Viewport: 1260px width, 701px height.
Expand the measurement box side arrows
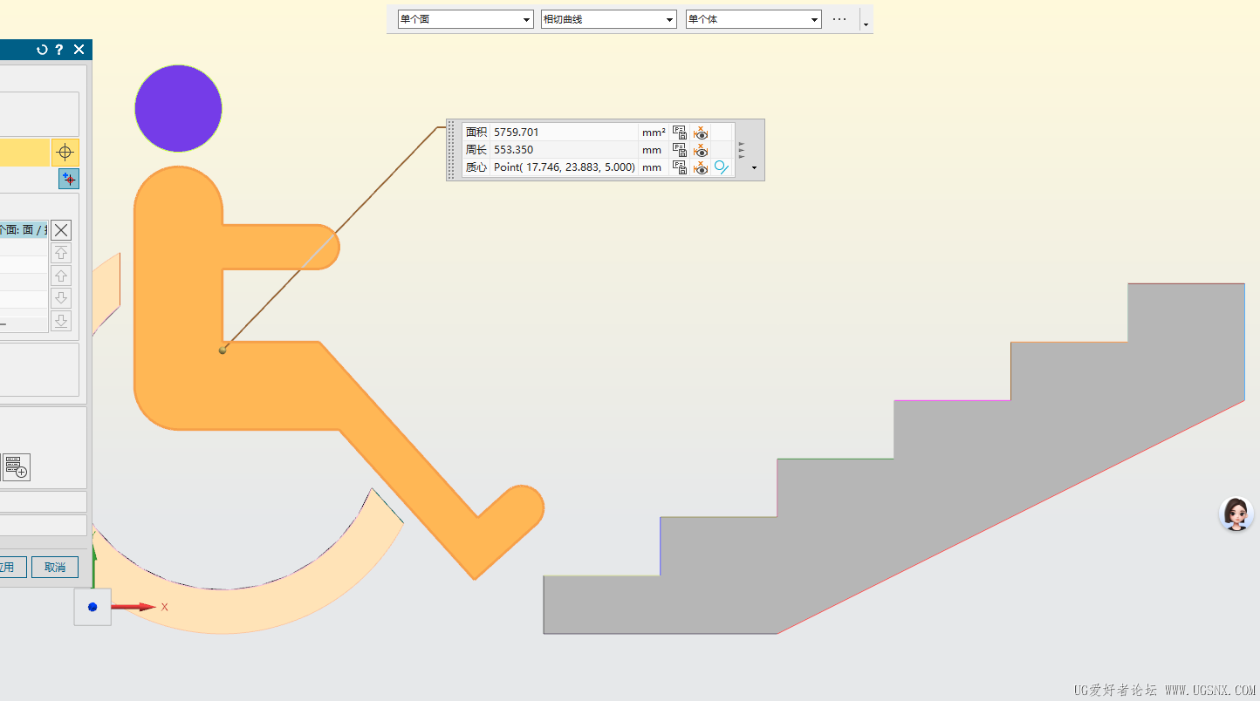pyautogui.click(x=742, y=150)
